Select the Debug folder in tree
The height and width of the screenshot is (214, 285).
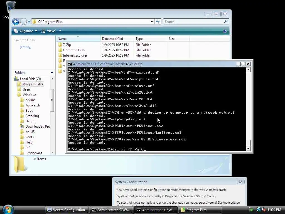coord(30,121)
